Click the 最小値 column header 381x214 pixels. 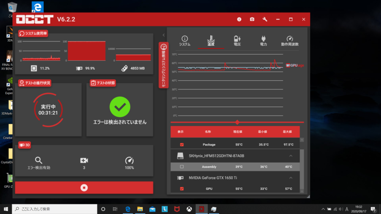click(x=262, y=132)
